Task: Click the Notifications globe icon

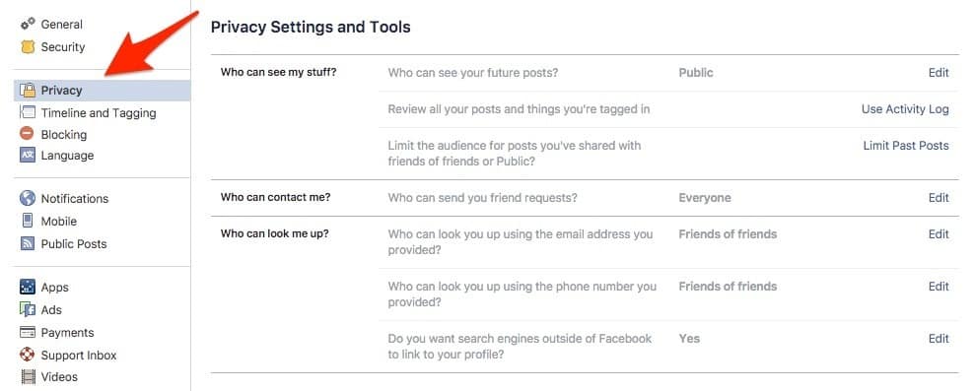Action: 28,198
